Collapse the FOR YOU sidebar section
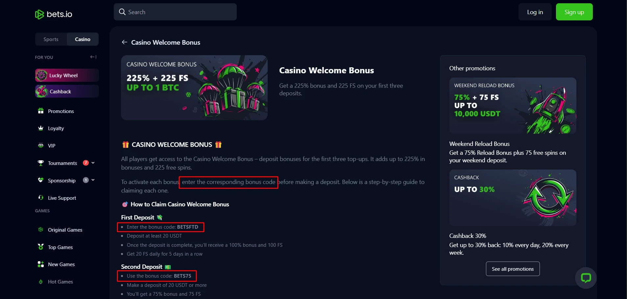627x299 pixels. (93, 57)
